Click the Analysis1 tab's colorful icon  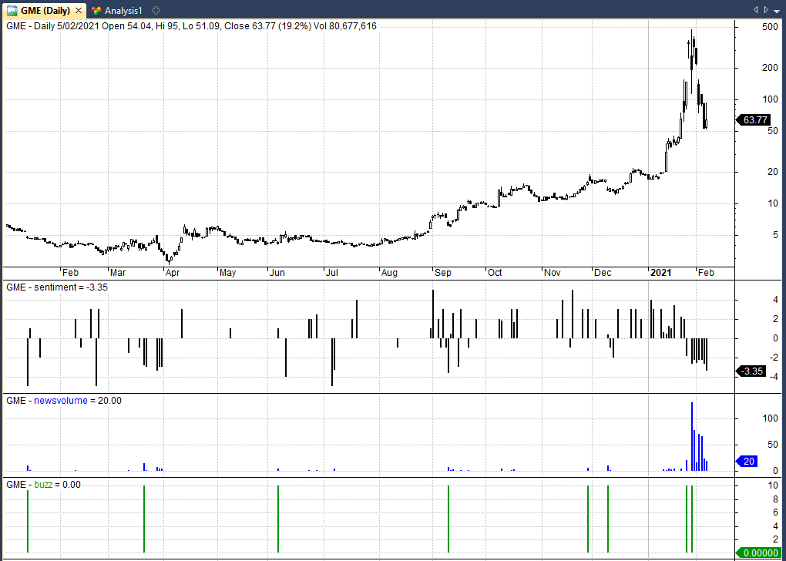click(97, 10)
